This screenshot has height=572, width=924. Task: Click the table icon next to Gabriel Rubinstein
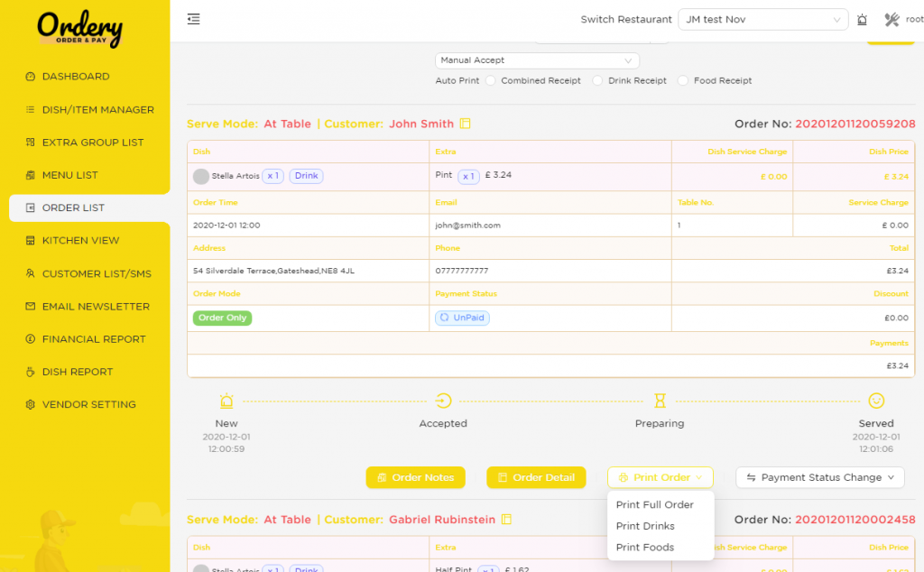click(506, 520)
